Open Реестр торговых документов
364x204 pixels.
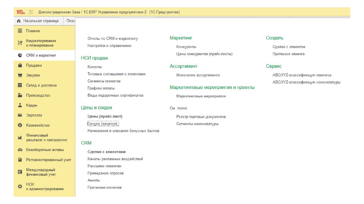click(x=201, y=117)
